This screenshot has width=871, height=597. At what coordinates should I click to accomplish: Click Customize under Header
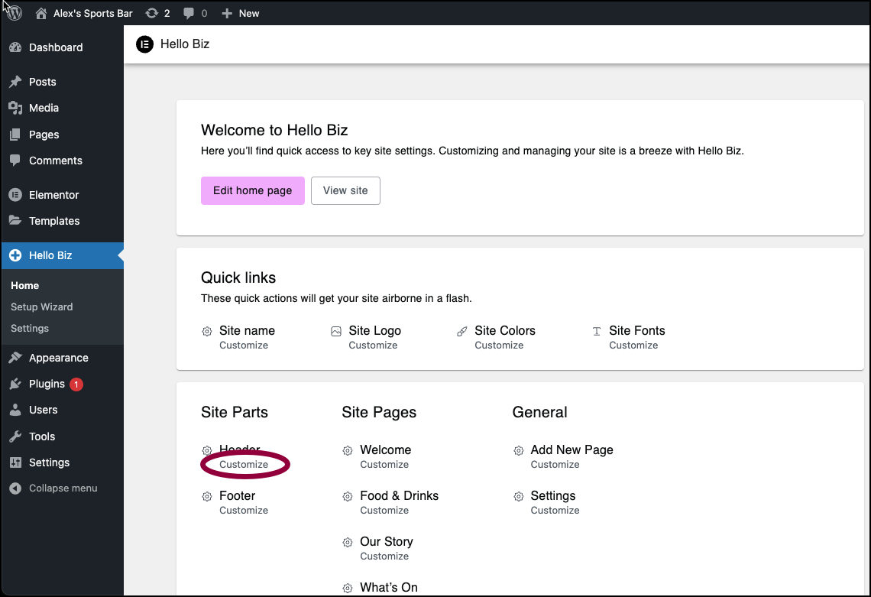tap(244, 465)
